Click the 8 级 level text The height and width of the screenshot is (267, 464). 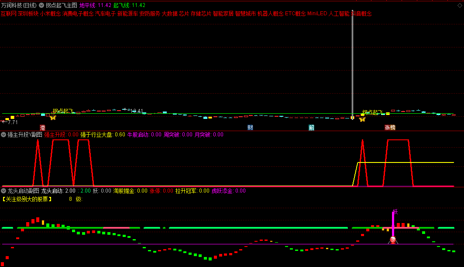(76, 199)
